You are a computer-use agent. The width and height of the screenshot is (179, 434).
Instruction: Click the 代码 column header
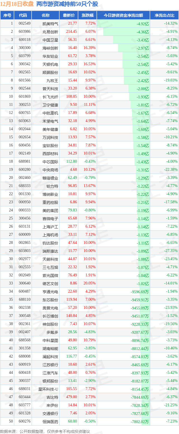23,15
